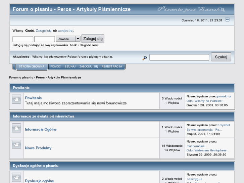Click the Informacje Ogólne board status icon
Image resolution: width=244 pixels, height=183 pixels.
pos(16,128)
